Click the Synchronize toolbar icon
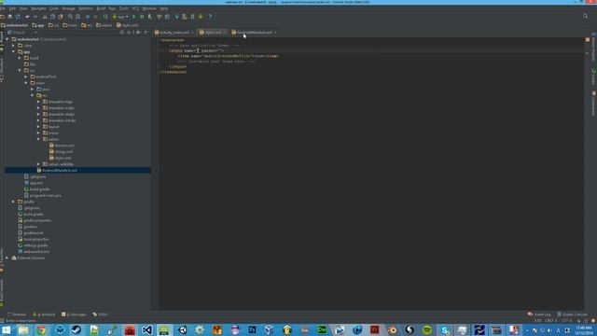 coord(18,17)
